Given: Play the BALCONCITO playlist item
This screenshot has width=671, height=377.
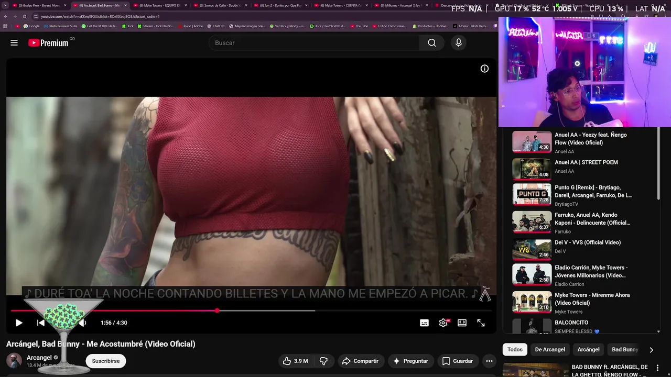Looking at the screenshot, I should point(581,326).
